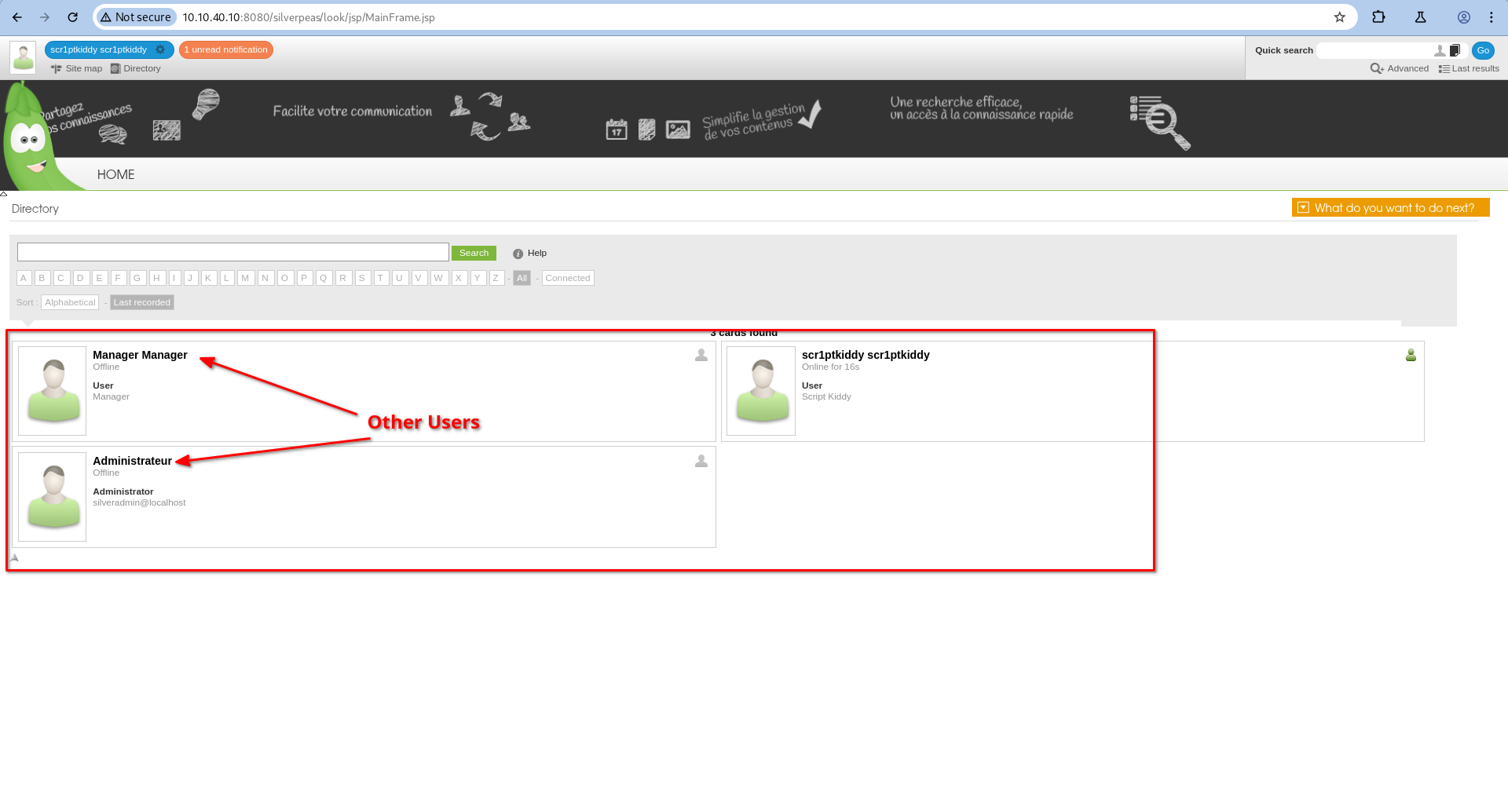Click the documents icon inside Quick search
Screen dimensions: 1508x789
coord(1455,50)
